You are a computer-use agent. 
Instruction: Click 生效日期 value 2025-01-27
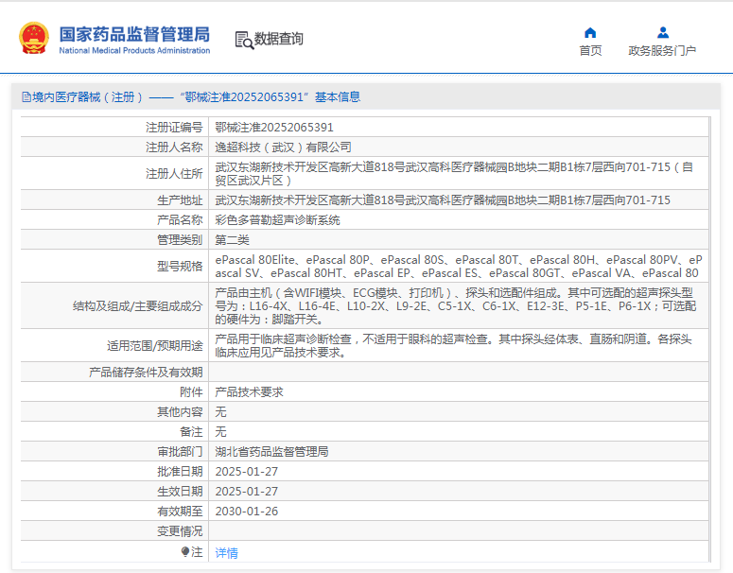[246, 491]
